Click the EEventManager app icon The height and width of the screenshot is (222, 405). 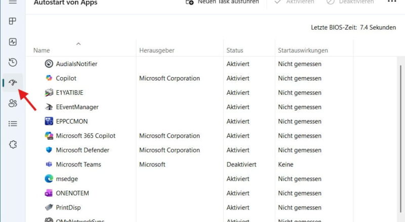click(49, 107)
